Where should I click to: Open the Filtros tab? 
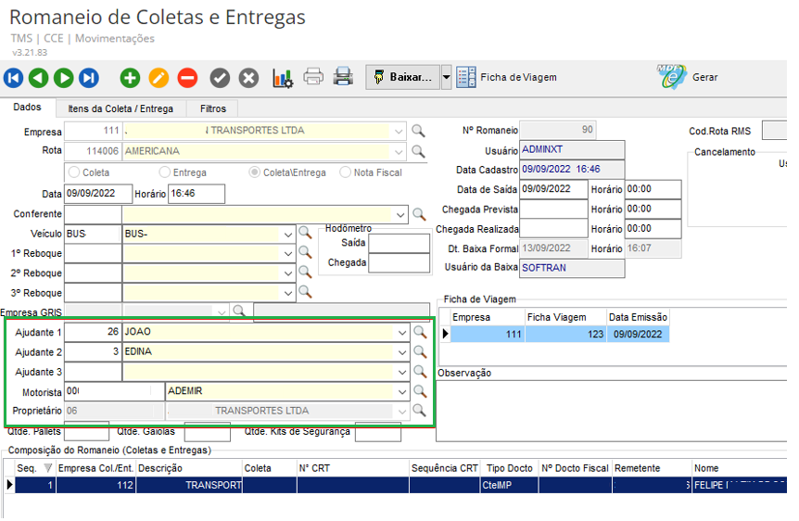coord(212,108)
